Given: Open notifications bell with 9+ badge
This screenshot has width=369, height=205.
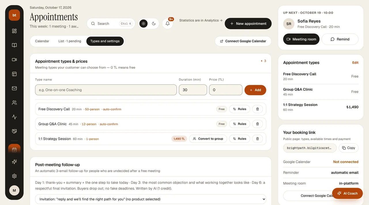Looking at the screenshot, I should coord(167,24).
